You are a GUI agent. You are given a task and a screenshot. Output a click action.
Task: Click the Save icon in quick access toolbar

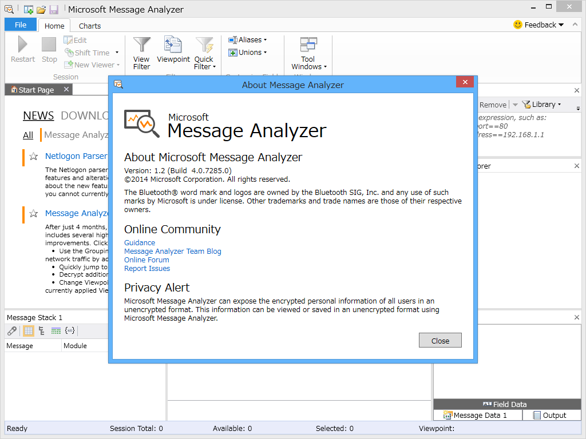click(x=53, y=9)
